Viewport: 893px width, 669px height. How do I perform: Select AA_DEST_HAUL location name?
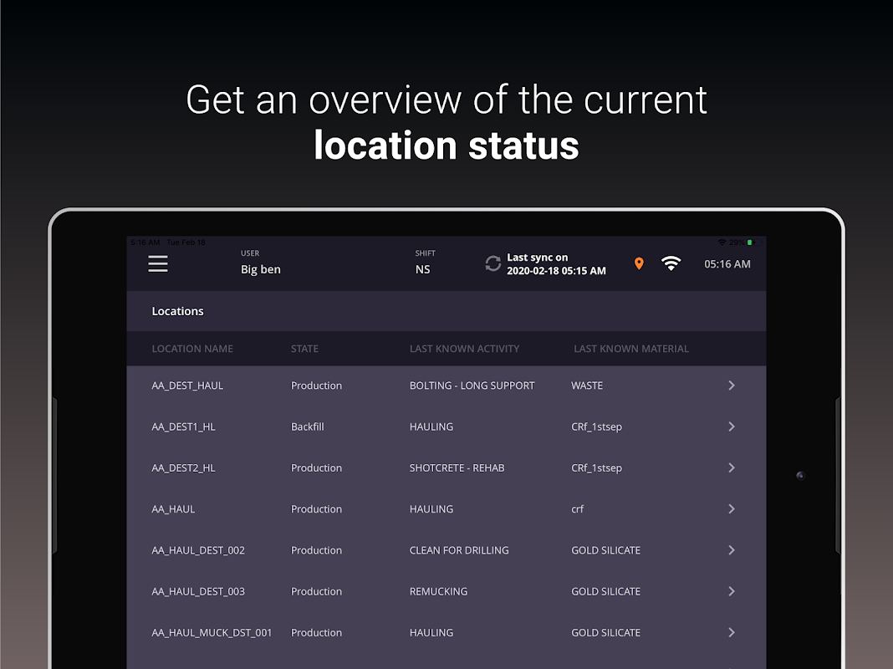coord(187,386)
